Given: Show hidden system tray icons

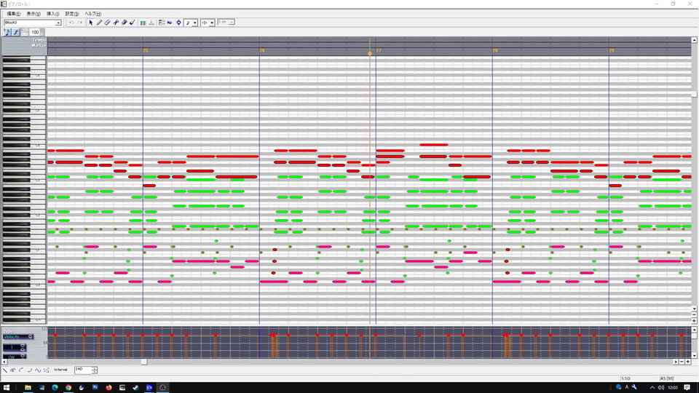Looking at the screenshot, I should point(652,388).
